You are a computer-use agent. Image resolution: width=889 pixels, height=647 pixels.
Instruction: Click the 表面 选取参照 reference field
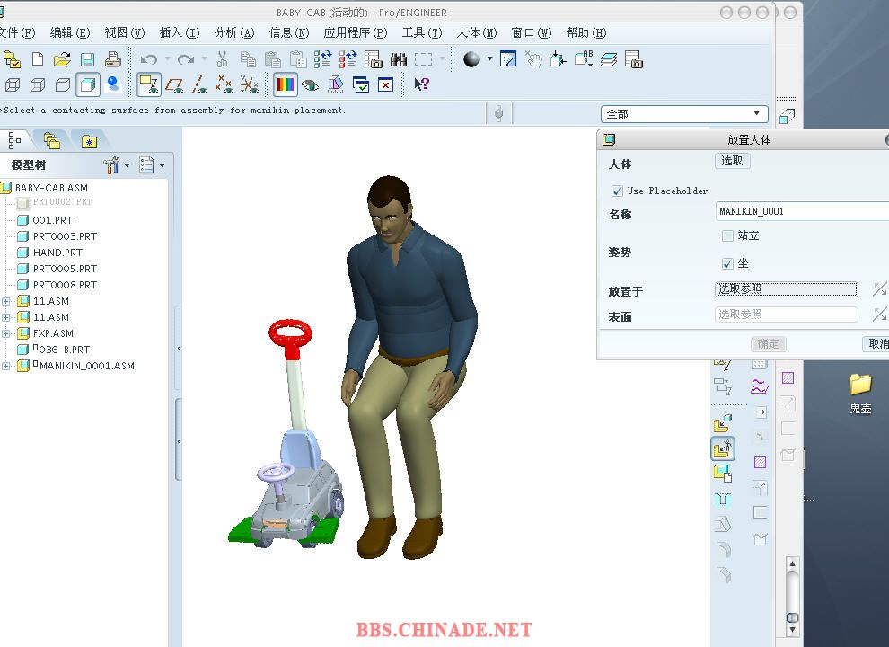[787, 315]
